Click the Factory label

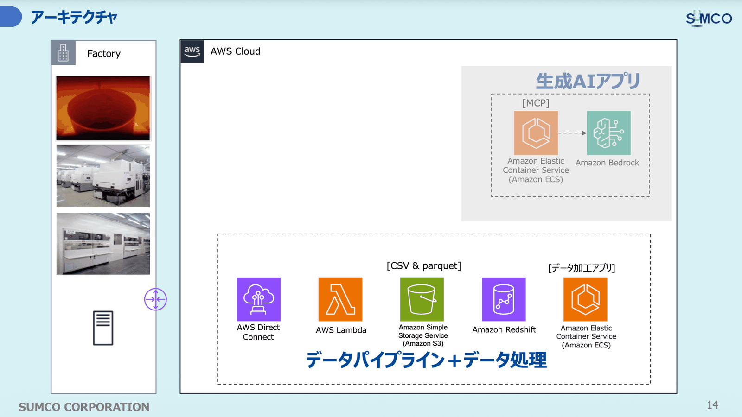[104, 54]
